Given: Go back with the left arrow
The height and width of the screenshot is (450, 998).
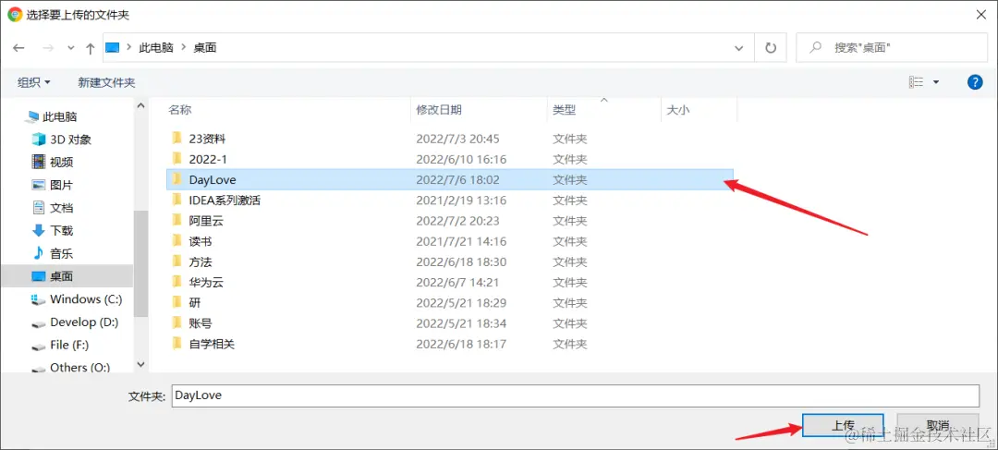Looking at the screenshot, I should 18,48.
